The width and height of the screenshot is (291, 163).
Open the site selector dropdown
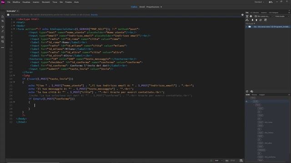(264, 16)
